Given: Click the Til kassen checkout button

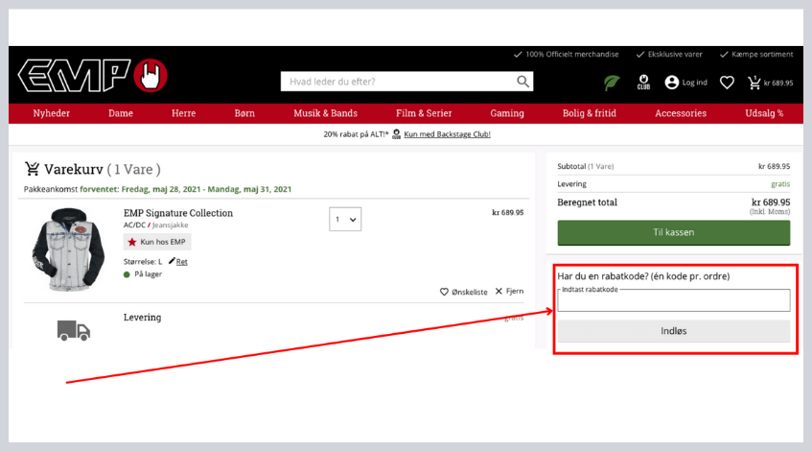Looking at the screenshot, I should point(673,232).
